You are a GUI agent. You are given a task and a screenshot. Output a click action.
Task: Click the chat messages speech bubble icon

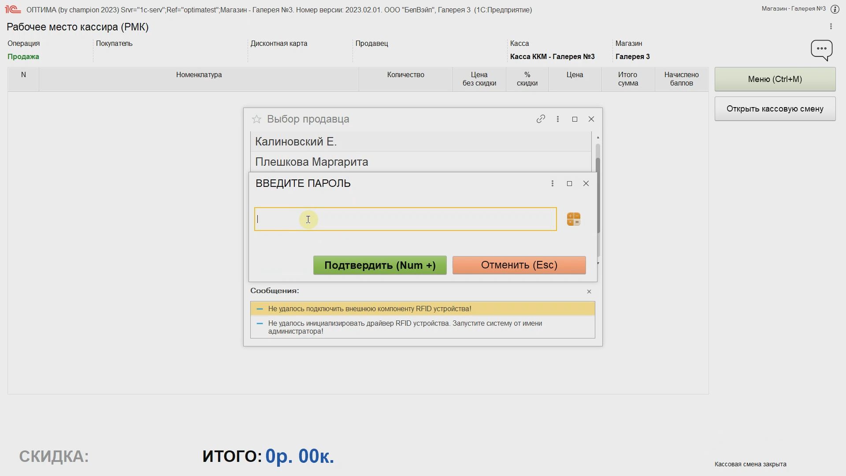click(x=821, y=49)
